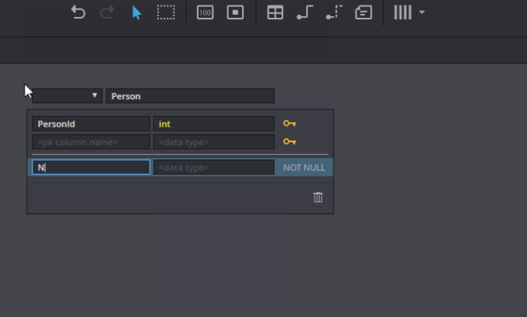
Task: Click the fit-to-screen icon
Action: [235, 13]
